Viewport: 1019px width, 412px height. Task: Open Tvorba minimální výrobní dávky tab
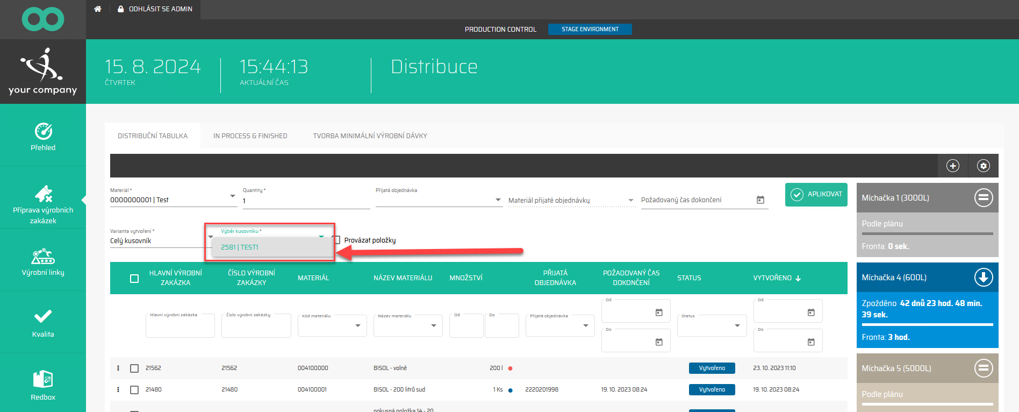click(370, 136)
